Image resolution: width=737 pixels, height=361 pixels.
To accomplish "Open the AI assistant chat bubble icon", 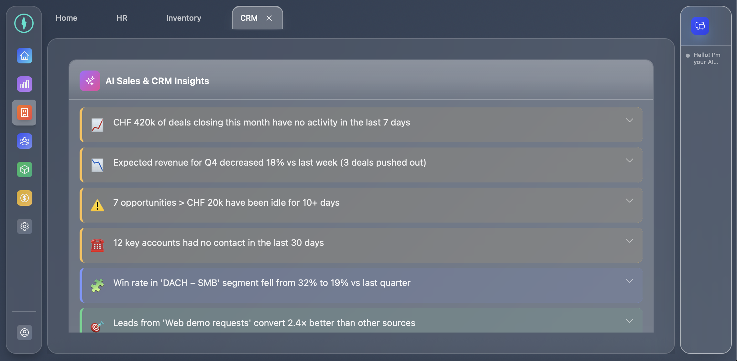I will point(700,26).
